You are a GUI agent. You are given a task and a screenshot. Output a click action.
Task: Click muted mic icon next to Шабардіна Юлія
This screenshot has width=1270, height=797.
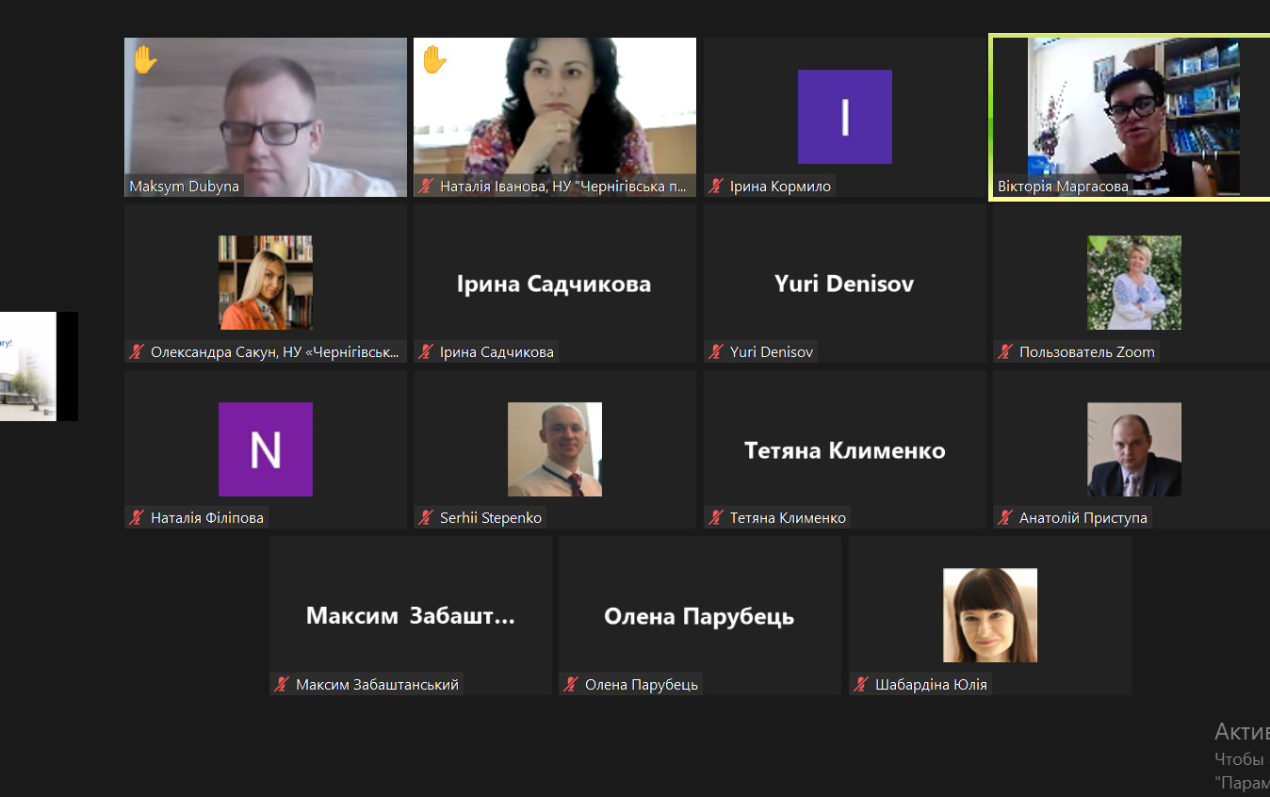[x=861, y=685]
